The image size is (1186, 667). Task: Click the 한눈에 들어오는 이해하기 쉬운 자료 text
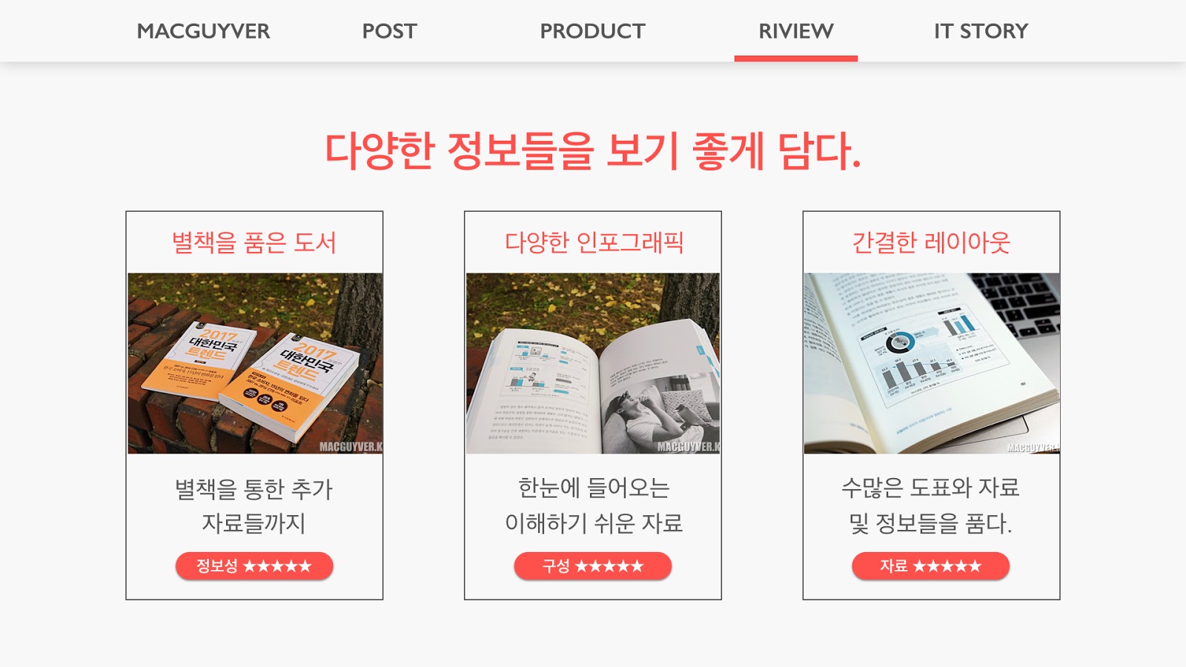pyautogui.click(x=594, y=506)
